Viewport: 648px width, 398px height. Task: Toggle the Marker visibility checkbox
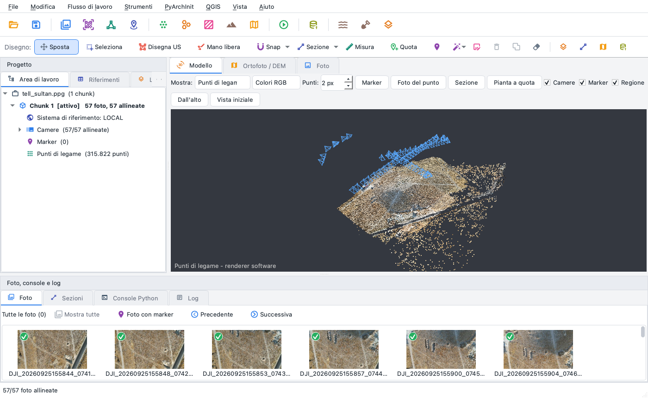[x=582, y=82]
